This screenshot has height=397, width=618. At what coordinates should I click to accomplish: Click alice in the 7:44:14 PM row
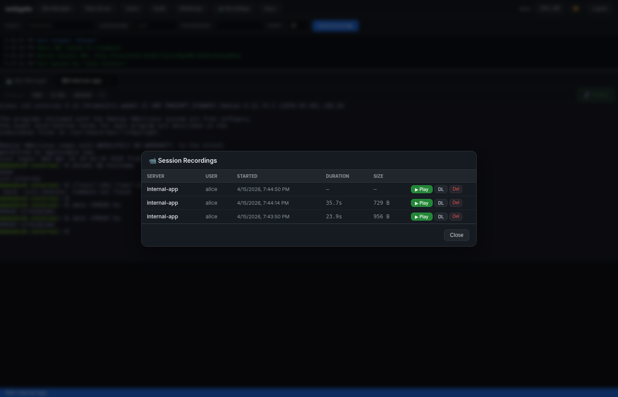point(211,203)
